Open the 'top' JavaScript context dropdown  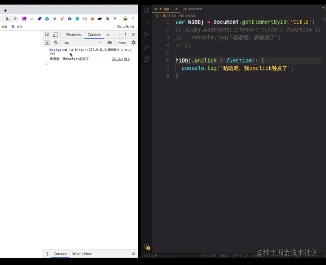tap(82, 43)
